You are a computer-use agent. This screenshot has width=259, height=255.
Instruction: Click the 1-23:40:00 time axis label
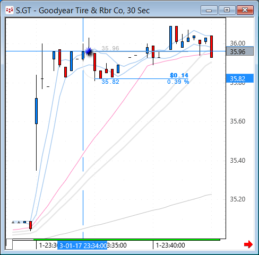point(170,245)
